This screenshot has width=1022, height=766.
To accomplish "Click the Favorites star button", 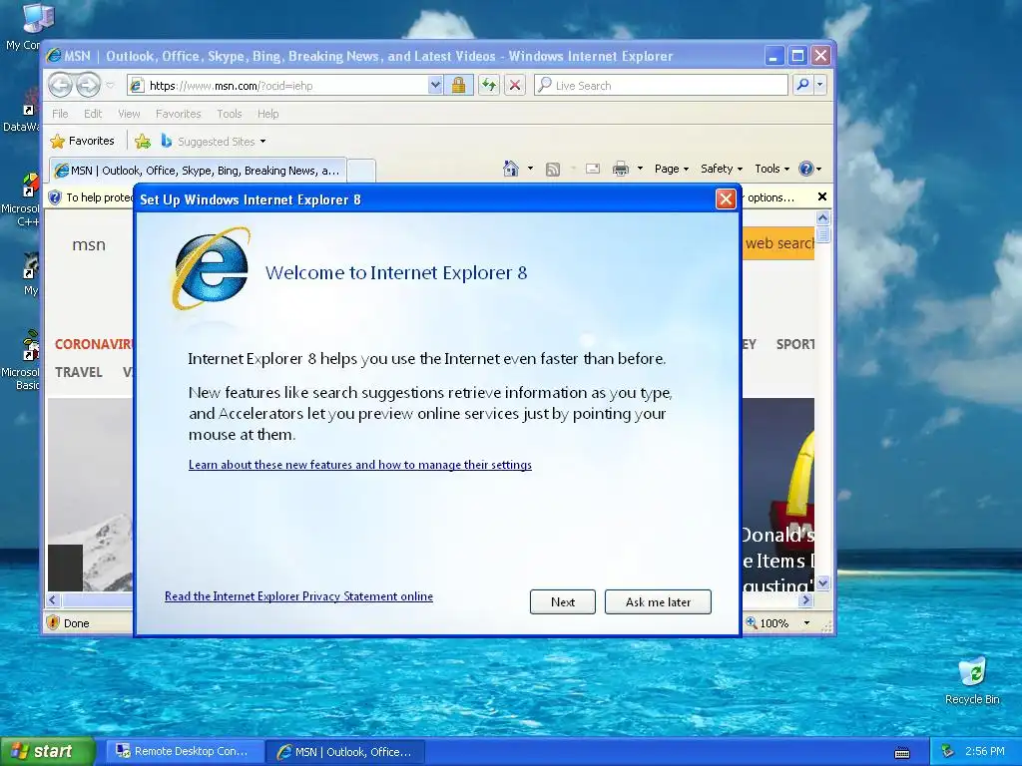I will point(82,141).
